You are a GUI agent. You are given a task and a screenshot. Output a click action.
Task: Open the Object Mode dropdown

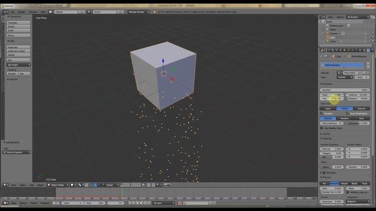click(58, 185)
